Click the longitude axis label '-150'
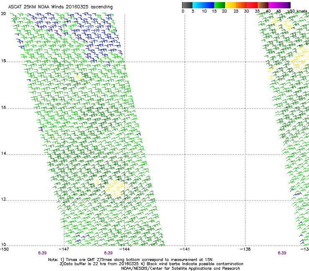The width and height of the screenshot is (309, 271). pos(4,249)
